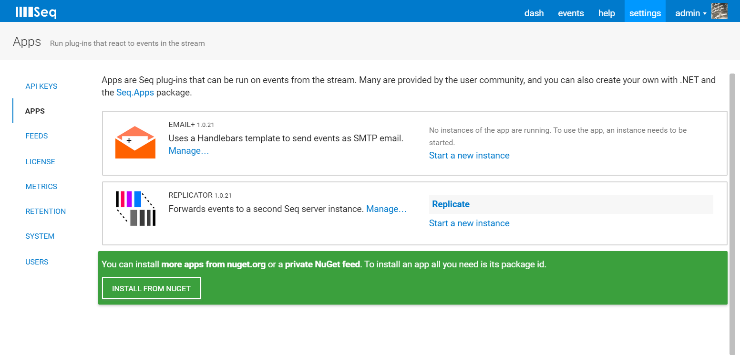Click the REPLICATOR 1.0.21 title text
The height and width of the screenshot is (359, 740).
click(x=200, y=195)
